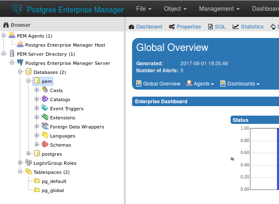
Task: Select the pg_global tablespace label
Action: click(53, 190)
